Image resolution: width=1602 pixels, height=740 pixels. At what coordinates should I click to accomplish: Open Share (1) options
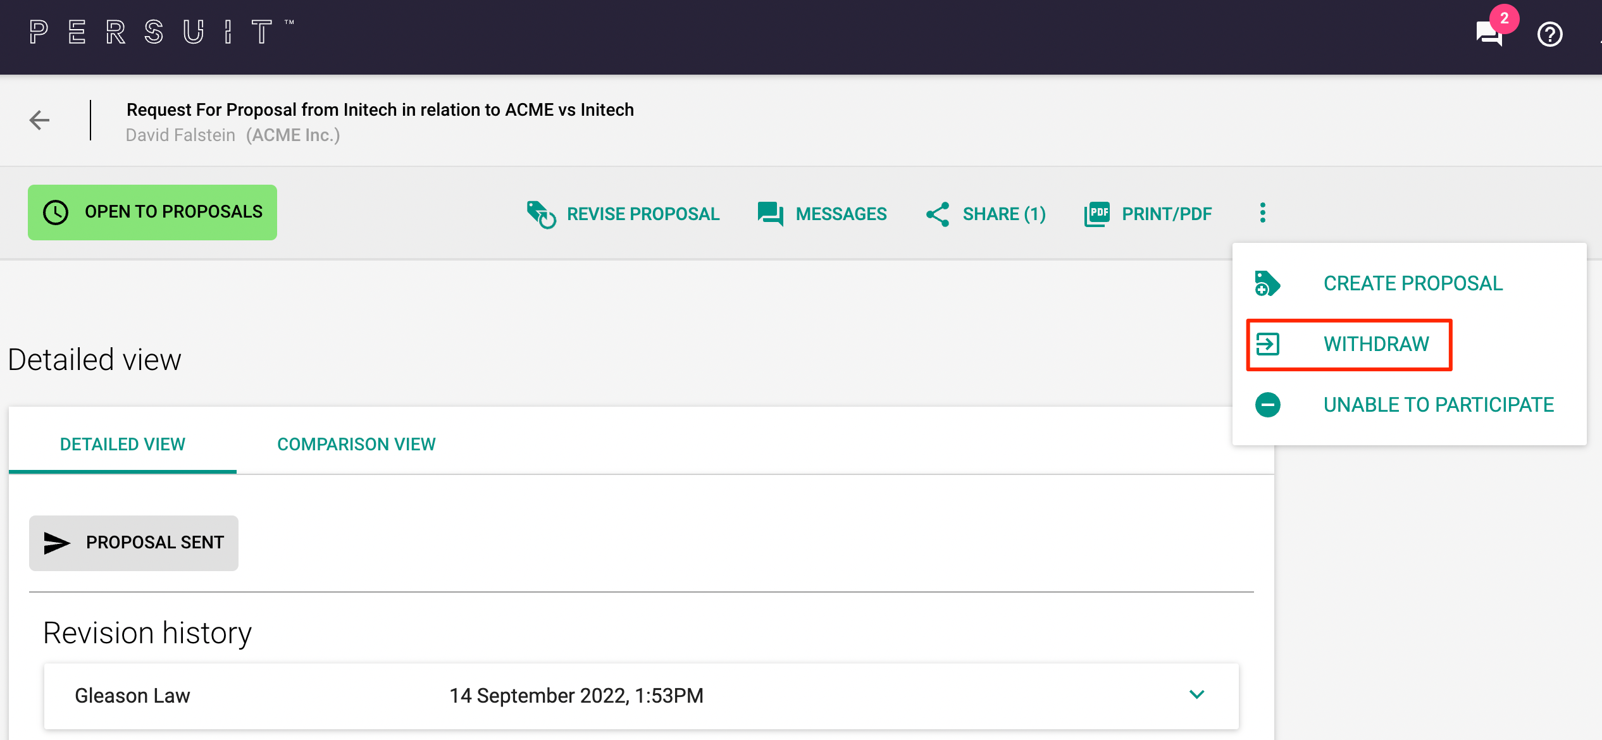tap(986, 214)
